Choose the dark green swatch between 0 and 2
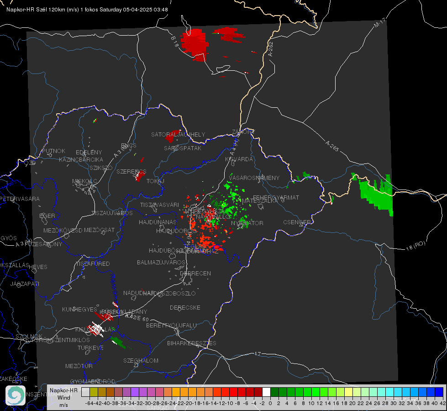 274,392
